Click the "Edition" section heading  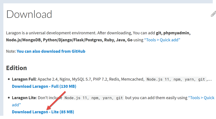(17, 68)
